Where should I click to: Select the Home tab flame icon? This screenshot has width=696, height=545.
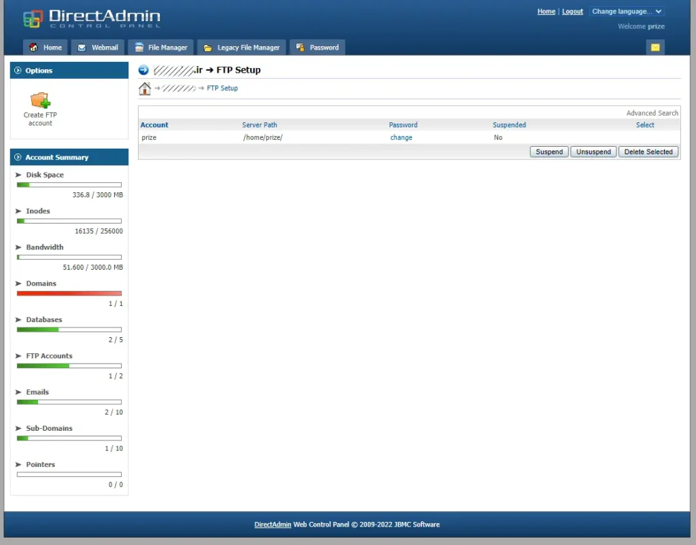tap(33, 48)
